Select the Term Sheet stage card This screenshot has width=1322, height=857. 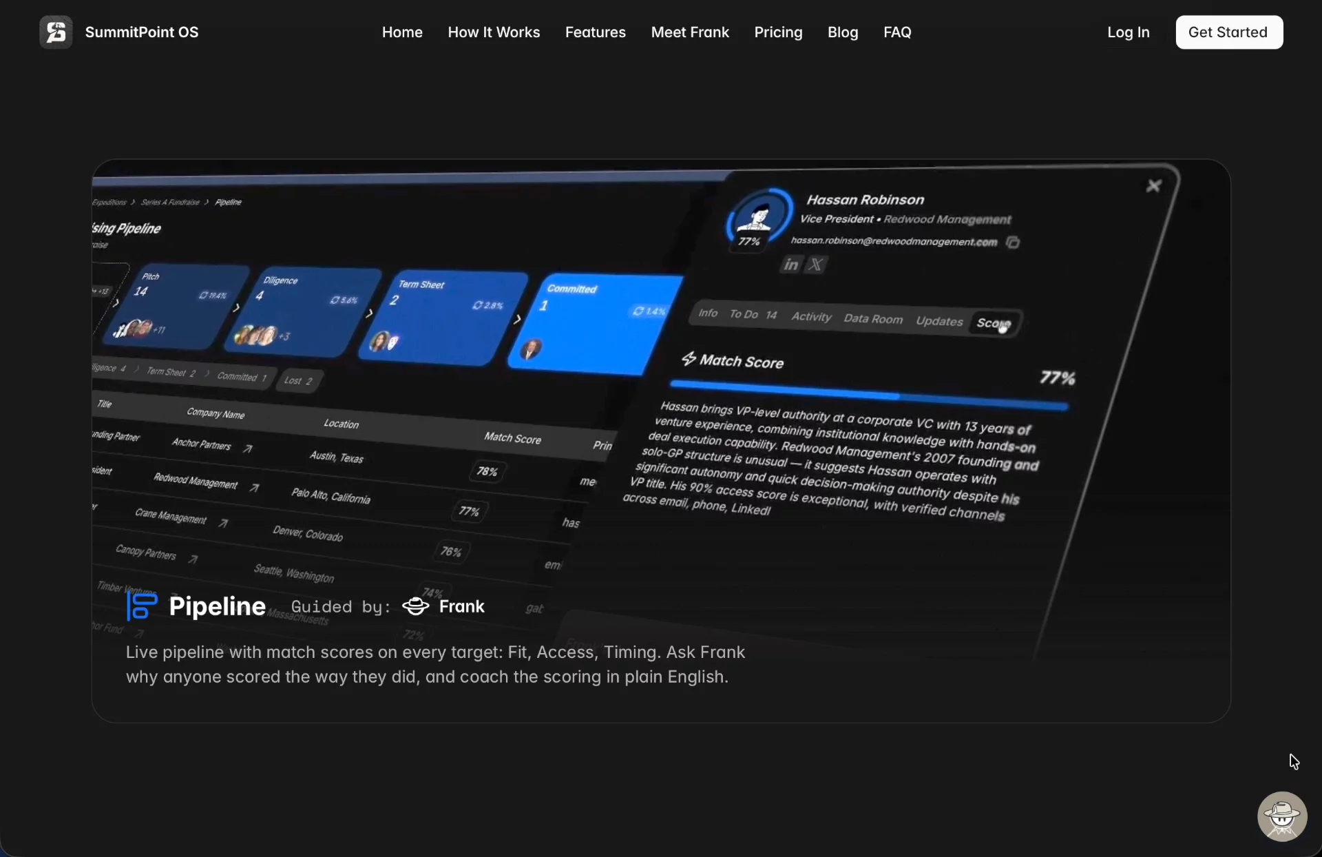tap(445, 318)
